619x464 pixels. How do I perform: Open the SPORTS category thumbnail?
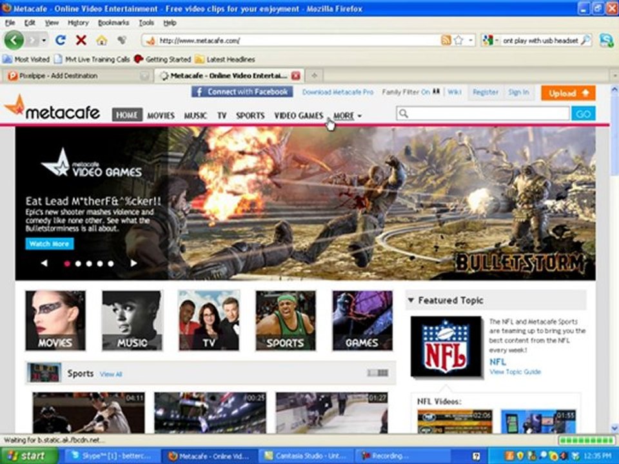click(x=286, y=321)
